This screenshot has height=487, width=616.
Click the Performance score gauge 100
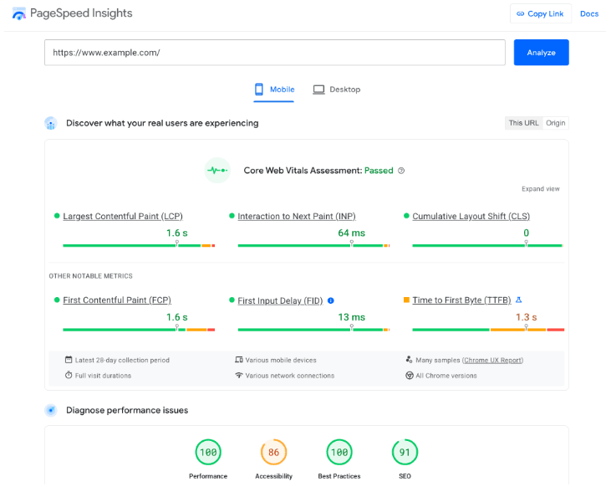pyautogui.click(x=208, y=452)
